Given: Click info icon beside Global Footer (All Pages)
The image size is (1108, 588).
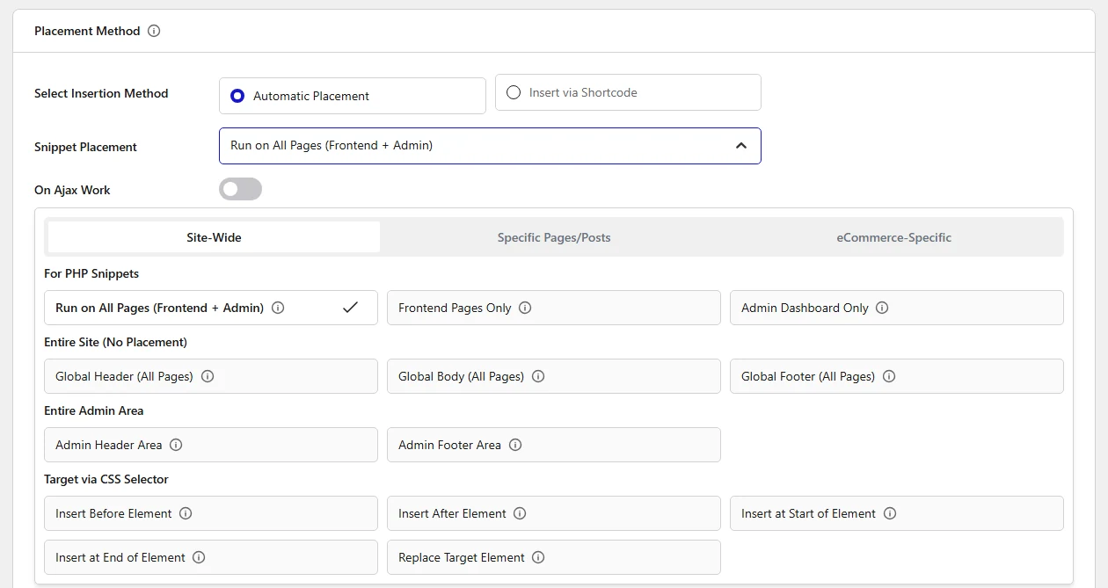Looking at the screenshot, I should tap(889, 376).
